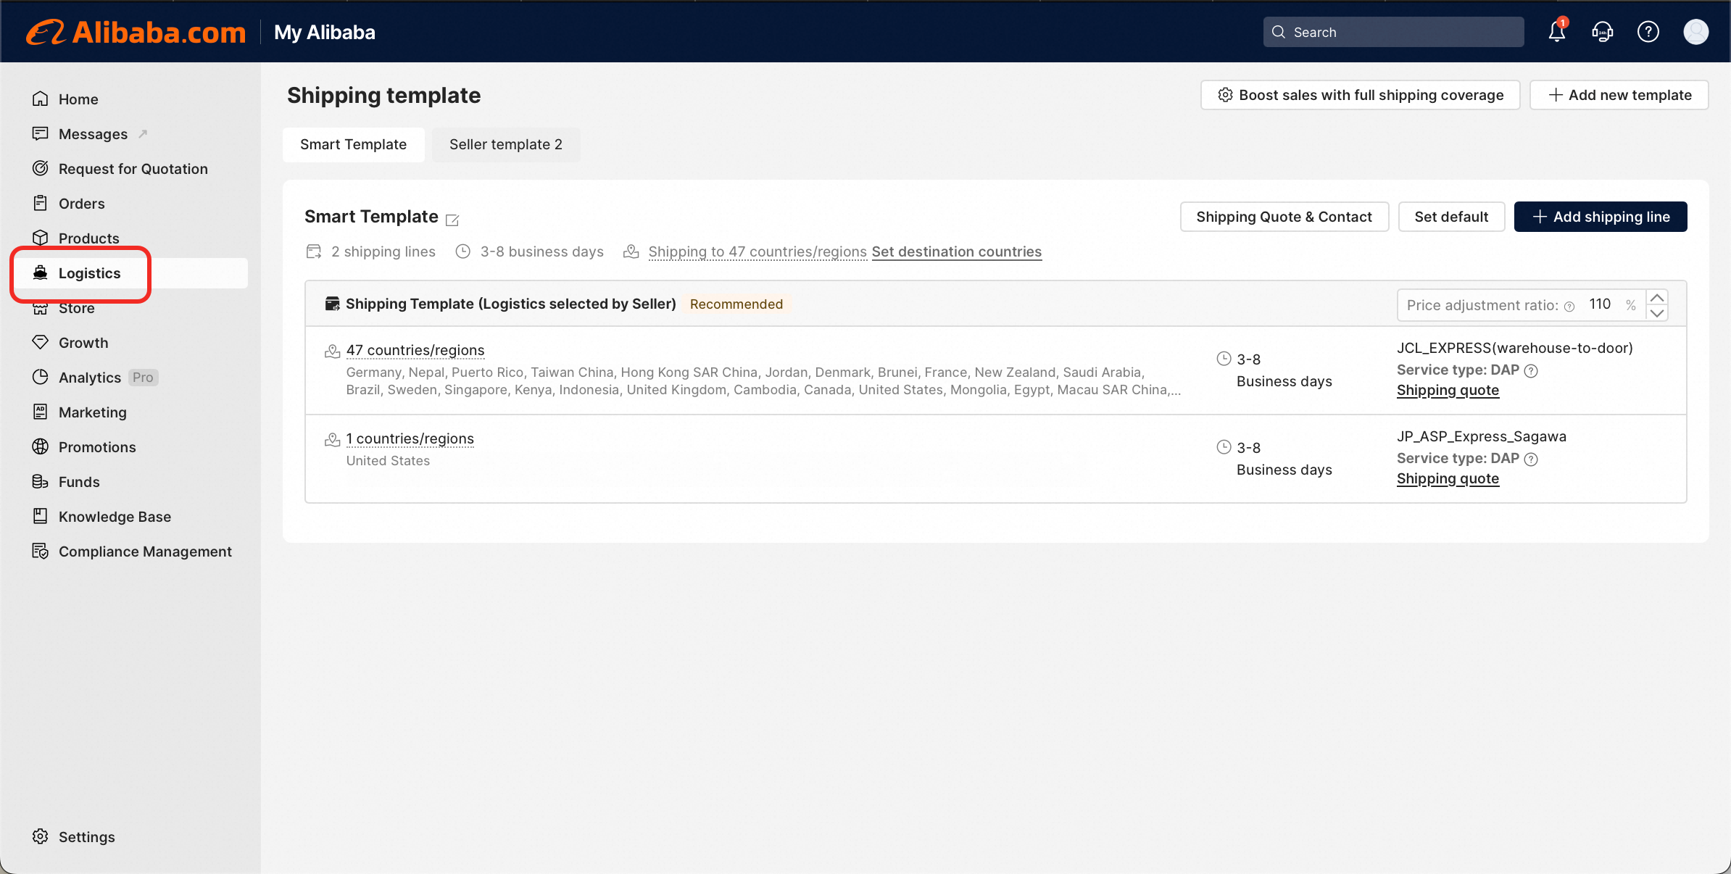This screenshot has height=874, width=1731.
Task: Click the Settings gear icon
Action: click(41, 836)
